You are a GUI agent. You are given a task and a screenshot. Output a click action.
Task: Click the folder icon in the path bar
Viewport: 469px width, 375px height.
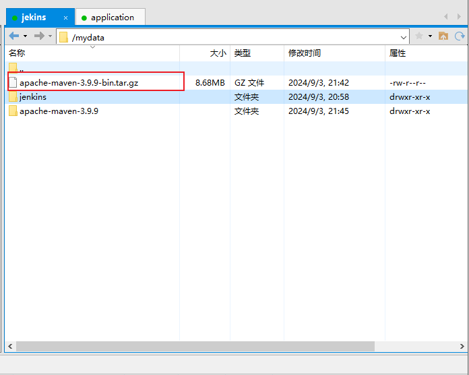[x=63, y=37]
